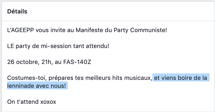Viewport: 215px width, 112px height.
Task: Click the words Party Communiste!
Action: coord(140,30)
